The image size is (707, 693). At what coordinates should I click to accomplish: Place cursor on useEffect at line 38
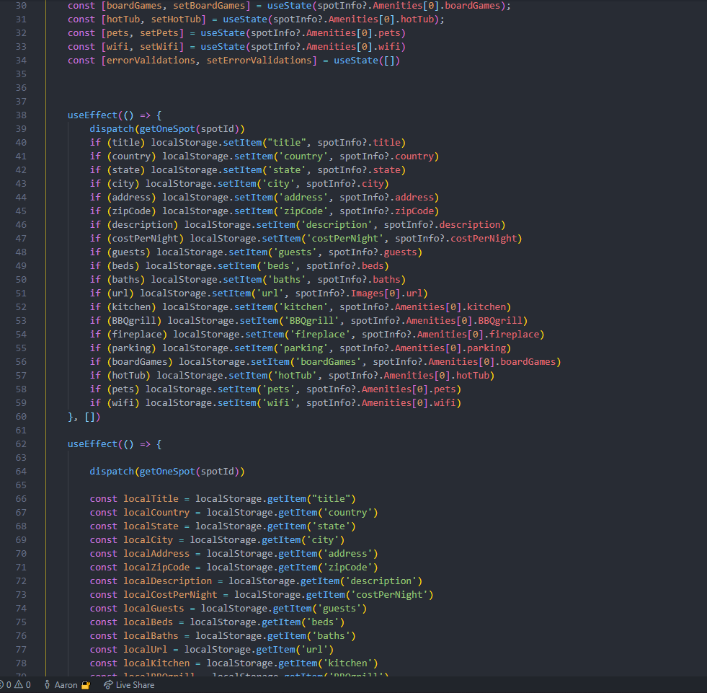[92, 115]
